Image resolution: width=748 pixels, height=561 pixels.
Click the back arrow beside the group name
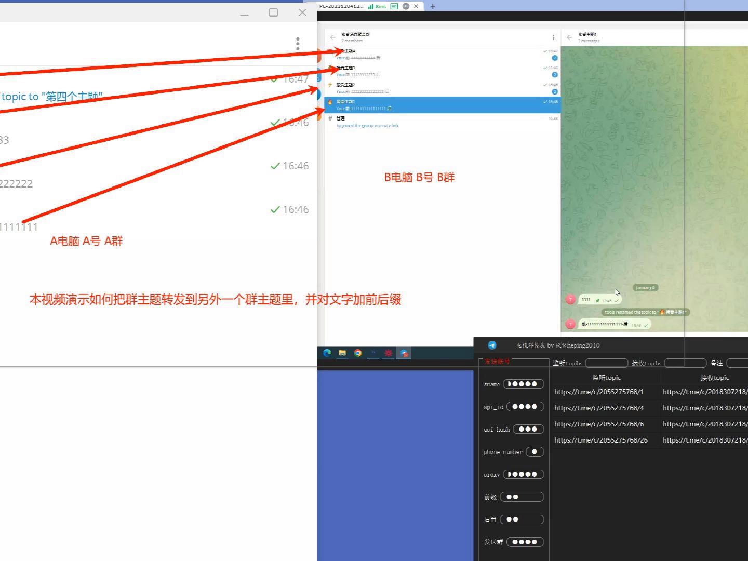332,37
